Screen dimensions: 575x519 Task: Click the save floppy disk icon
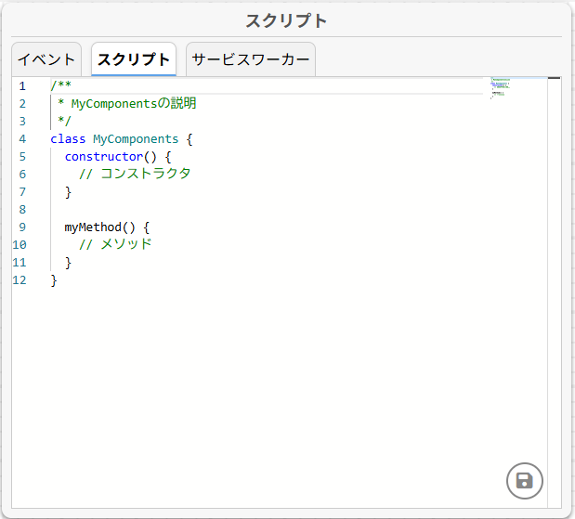pos(525,481)
